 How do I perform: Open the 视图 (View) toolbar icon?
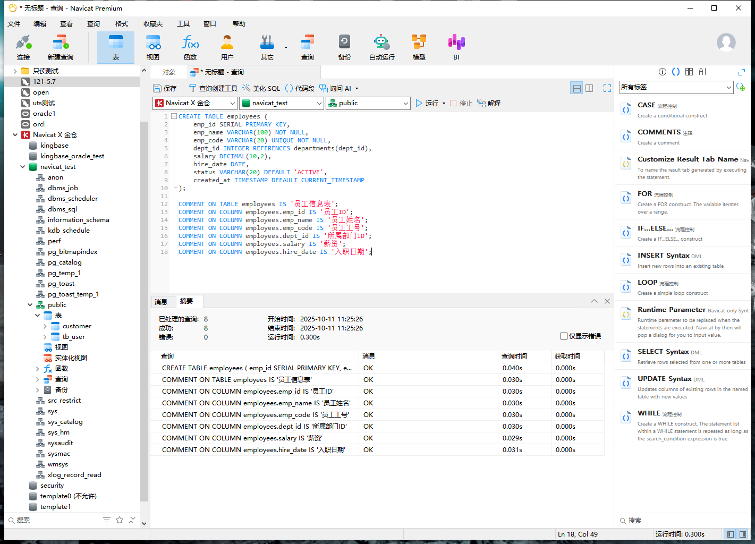tap(153, 47)
